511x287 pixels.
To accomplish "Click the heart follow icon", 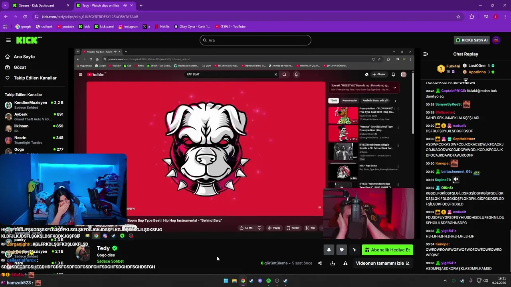I will pos(342,250).
